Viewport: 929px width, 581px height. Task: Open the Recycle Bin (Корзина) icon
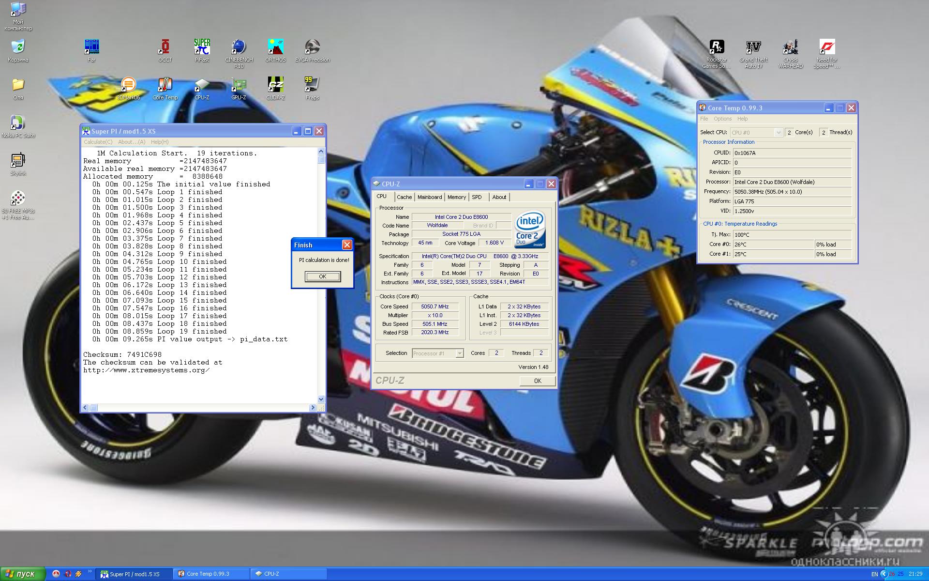18,51
